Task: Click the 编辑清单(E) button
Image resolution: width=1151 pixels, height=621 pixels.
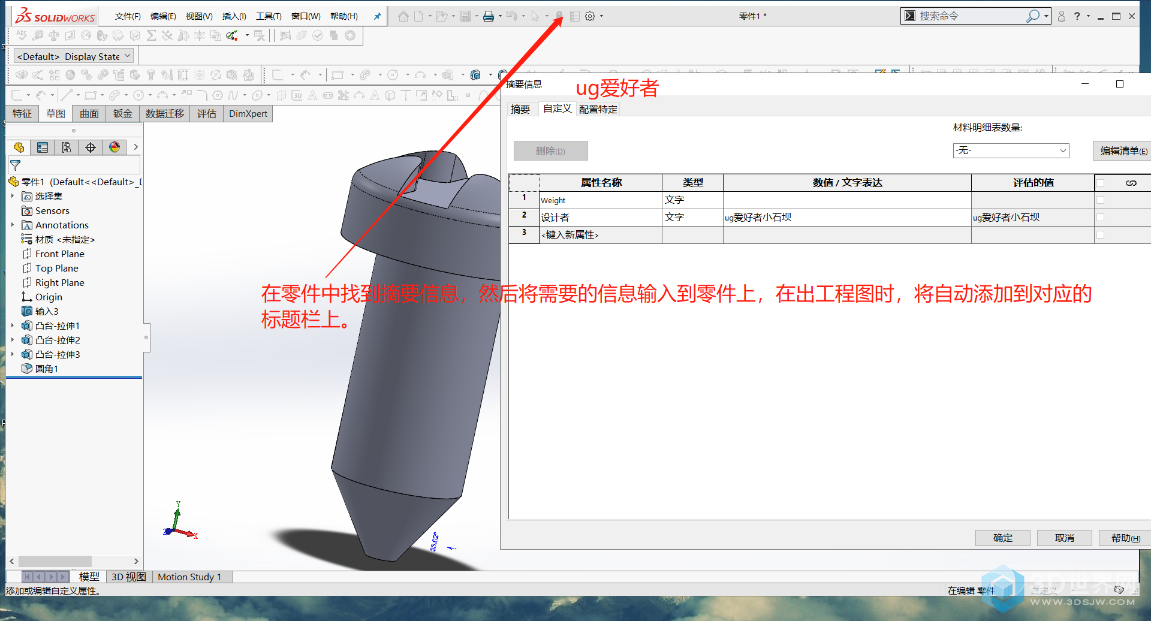Action: pyautogui.click(x=1123, y=150)
